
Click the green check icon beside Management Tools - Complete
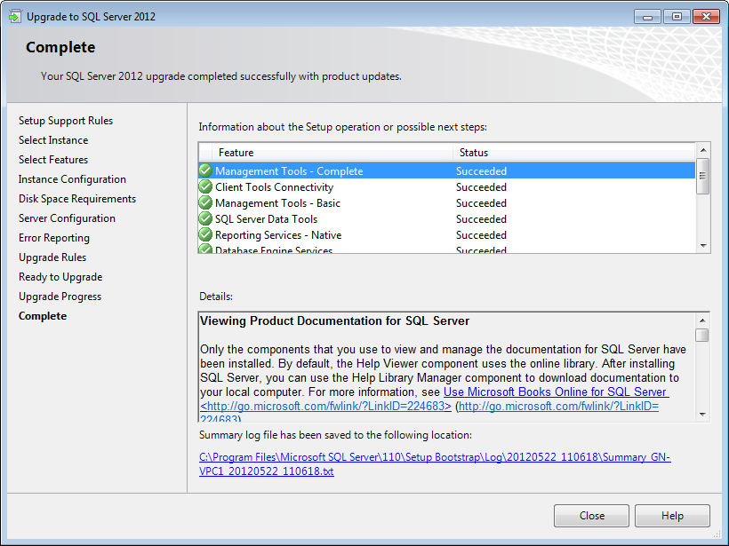tap(205, 170)
